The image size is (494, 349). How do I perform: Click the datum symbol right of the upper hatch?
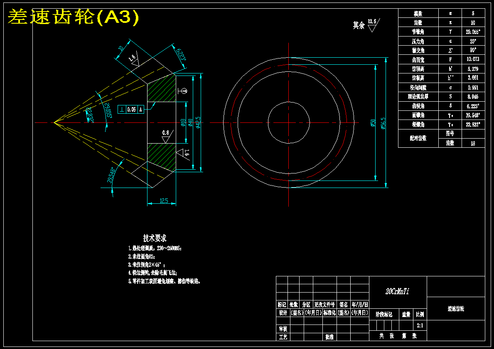click(x=182, y=90)
